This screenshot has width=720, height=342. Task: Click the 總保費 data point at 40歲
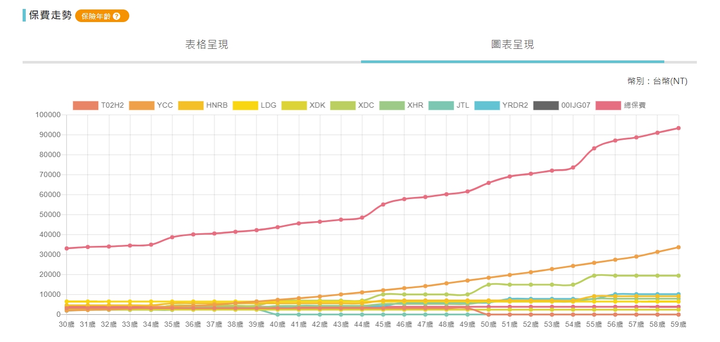[x=277, y=227]
